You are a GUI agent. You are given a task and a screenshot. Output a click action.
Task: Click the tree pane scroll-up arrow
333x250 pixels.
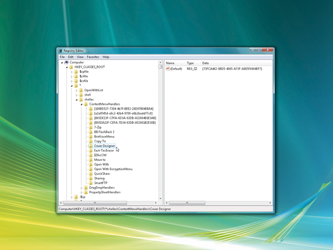tap(160, 62)
